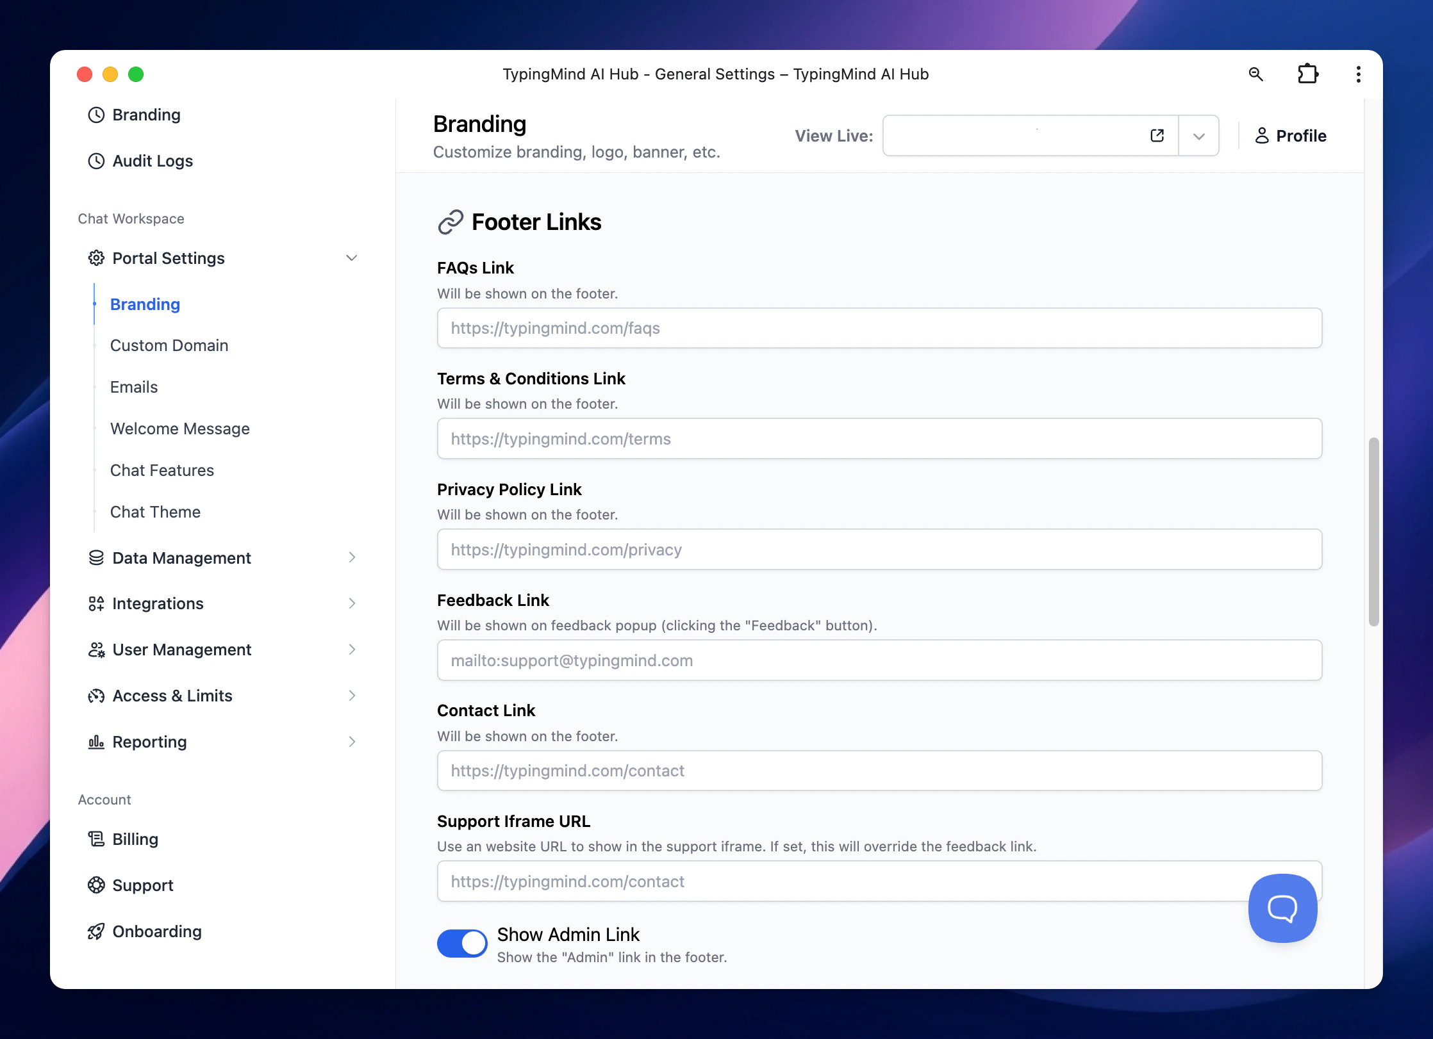
Task: Open the Onboarding page
Action: (x=157, y=931)
